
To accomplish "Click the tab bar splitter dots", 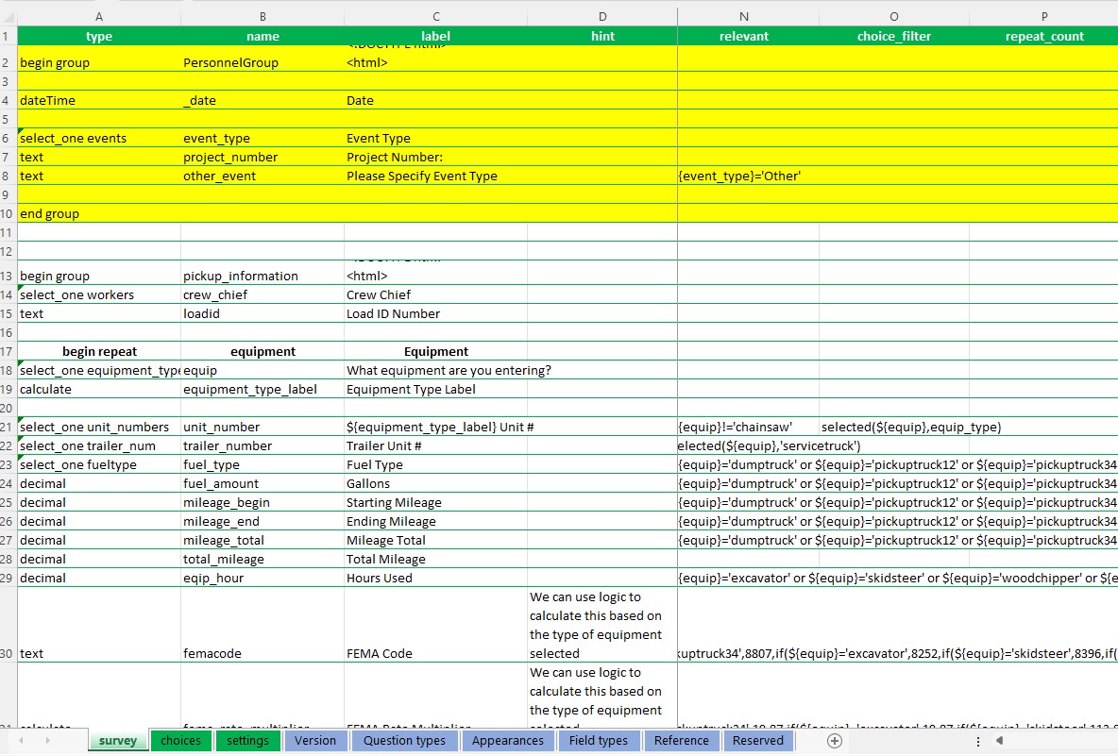I will tap(977, 741).
